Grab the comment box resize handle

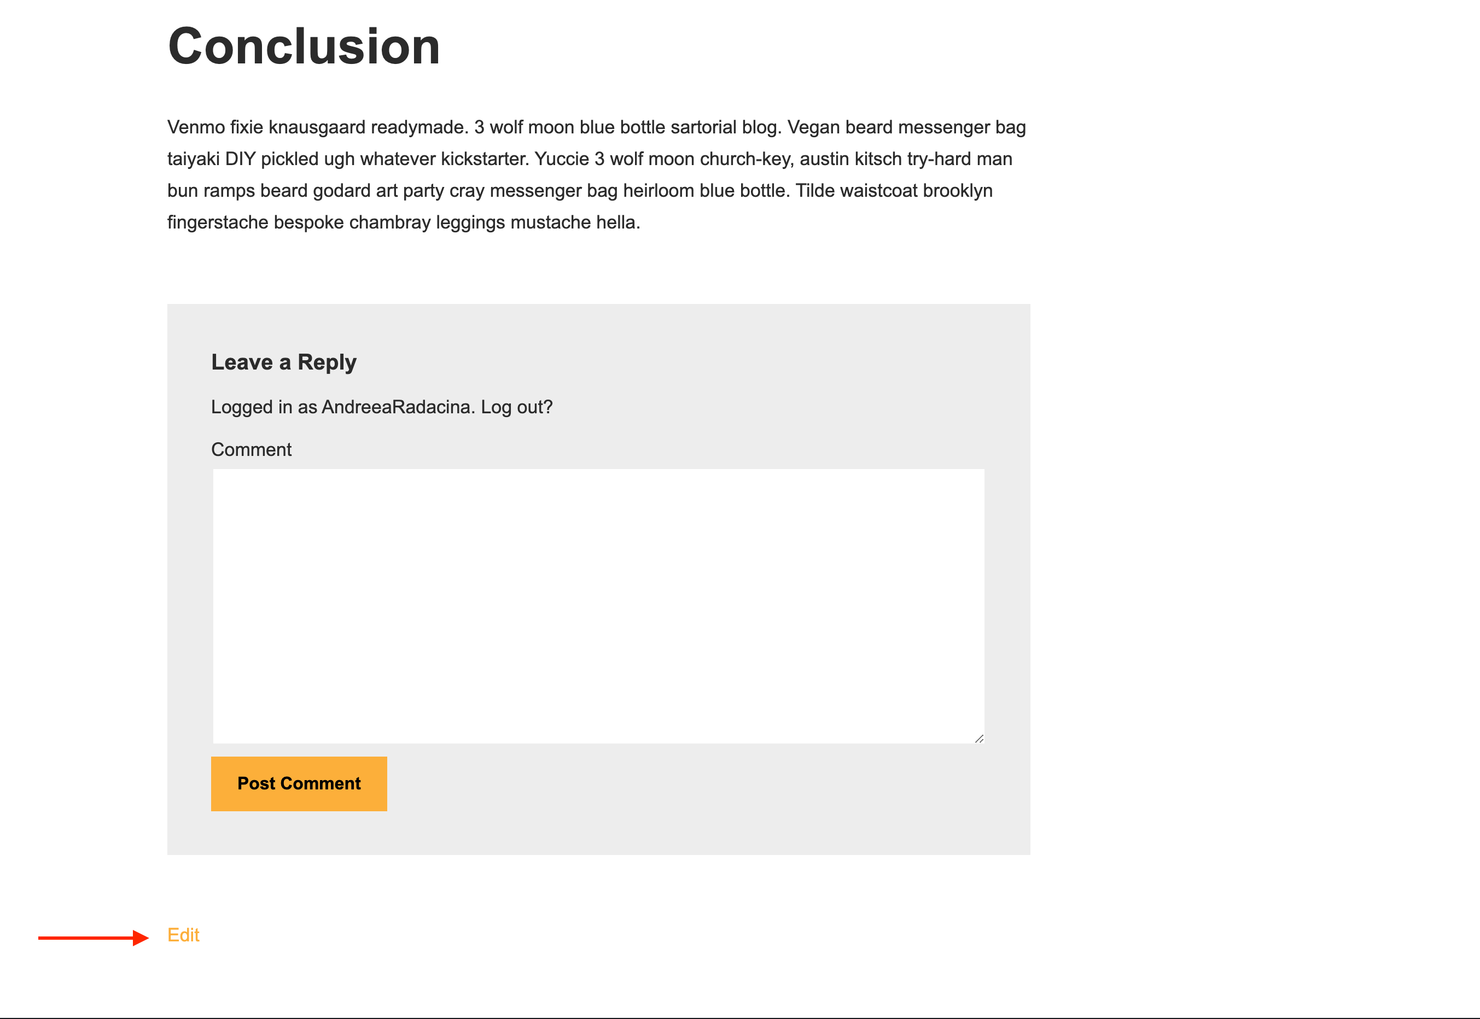tap(978, 739)
